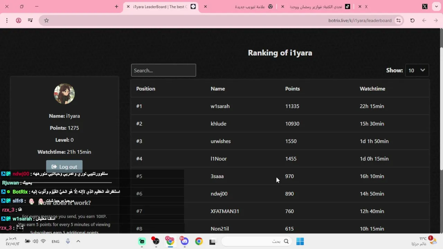443x249 pixels.
Task: Select the 3saaa name in leaderboard
Action: (x=217, y=176)
